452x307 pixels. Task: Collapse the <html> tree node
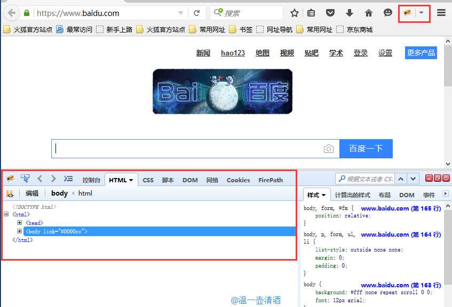[x=6, y=214]
